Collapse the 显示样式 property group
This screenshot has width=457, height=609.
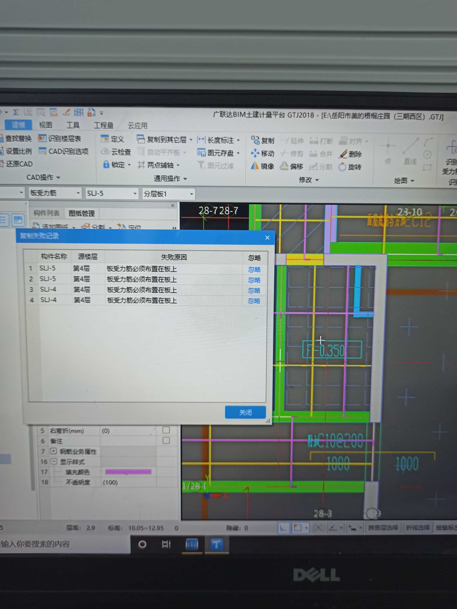coord(54,461)
